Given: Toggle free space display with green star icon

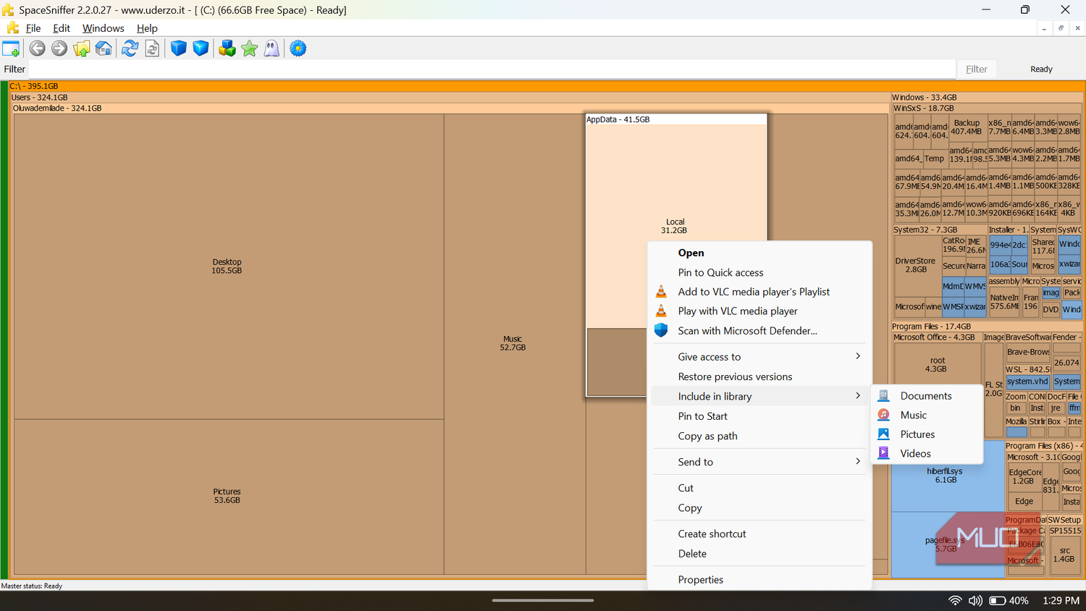Looking at the screenshot, I should point(250,49).
